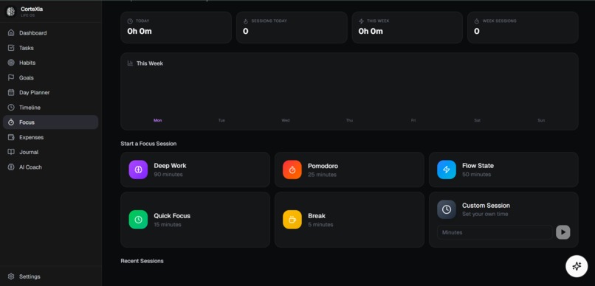Click the 0 value under Sessions Today
This screenshot has width=595, height=286.
tap(246, 32)
